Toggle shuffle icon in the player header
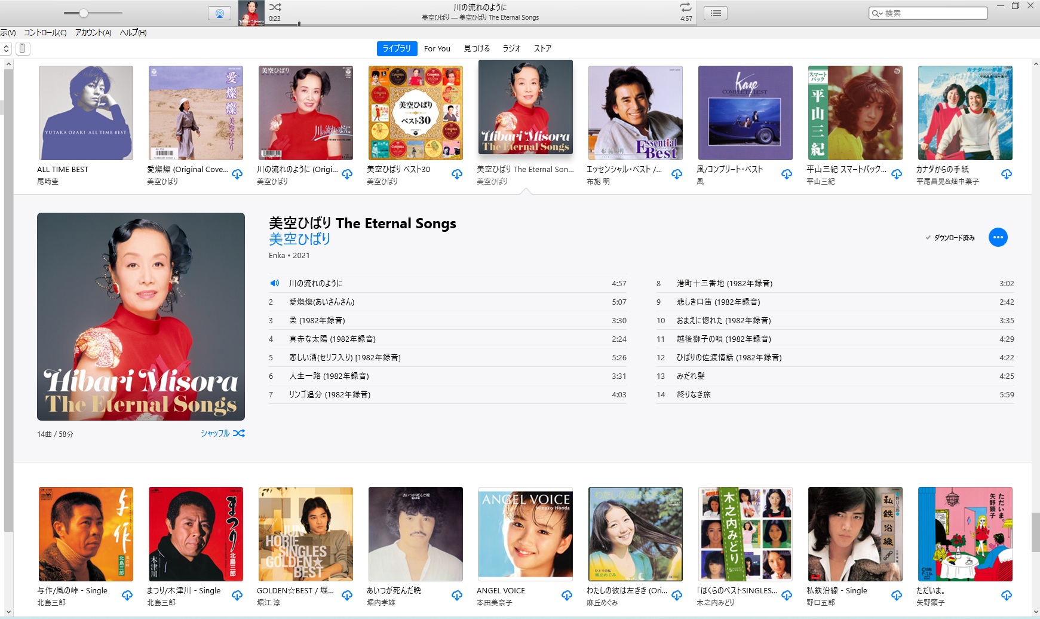This screenshot has width=1040, height=619. pos(275,7)
